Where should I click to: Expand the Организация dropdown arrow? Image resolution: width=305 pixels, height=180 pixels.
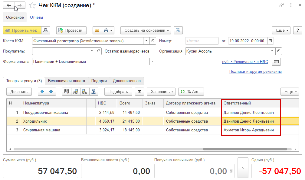[272, 51]
